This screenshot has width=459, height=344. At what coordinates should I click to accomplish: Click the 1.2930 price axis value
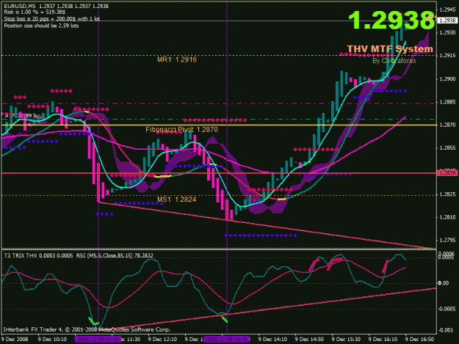[x=447, y=32]
